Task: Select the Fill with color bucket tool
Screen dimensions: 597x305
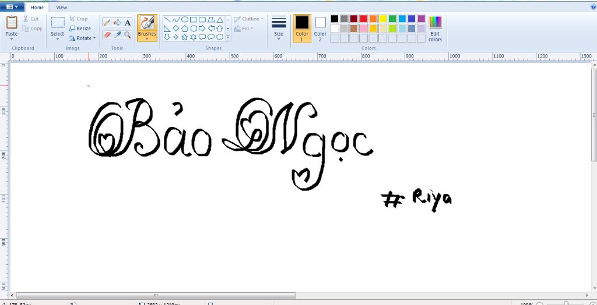Action: point(117,23)
